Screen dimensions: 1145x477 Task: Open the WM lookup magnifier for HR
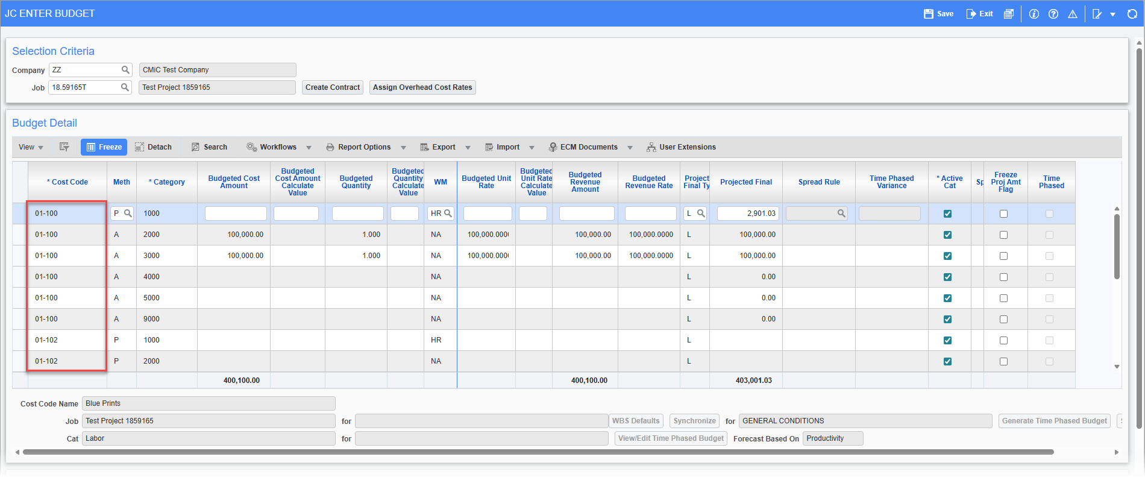tap(448, 213)
